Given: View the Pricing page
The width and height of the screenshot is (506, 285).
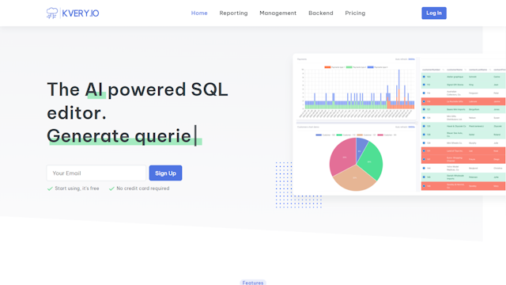Looking at the screenshot, I should [355, 13].
